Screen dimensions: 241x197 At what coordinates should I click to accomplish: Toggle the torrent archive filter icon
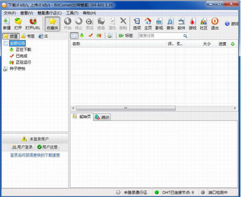coord(110,36)
